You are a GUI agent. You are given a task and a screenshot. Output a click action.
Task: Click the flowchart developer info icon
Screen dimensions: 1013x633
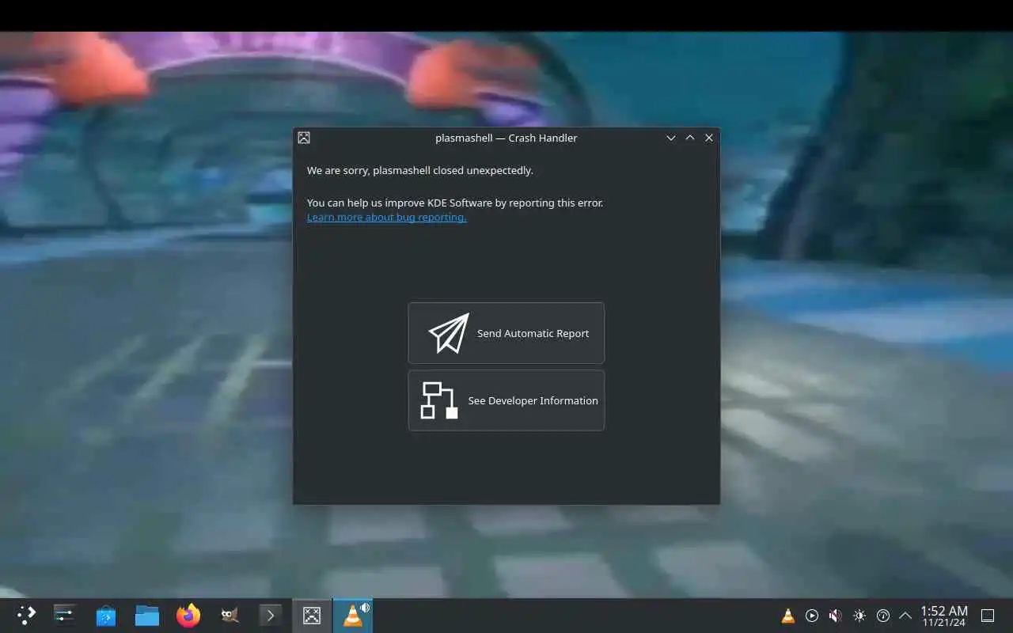pos(439,400)
